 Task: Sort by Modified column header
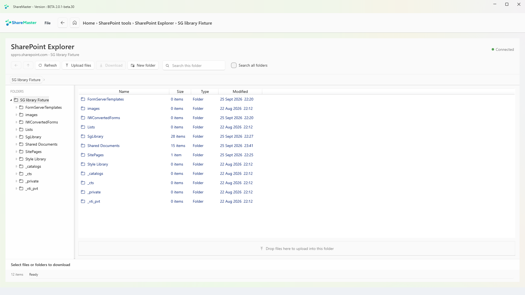tap(240, 92)
